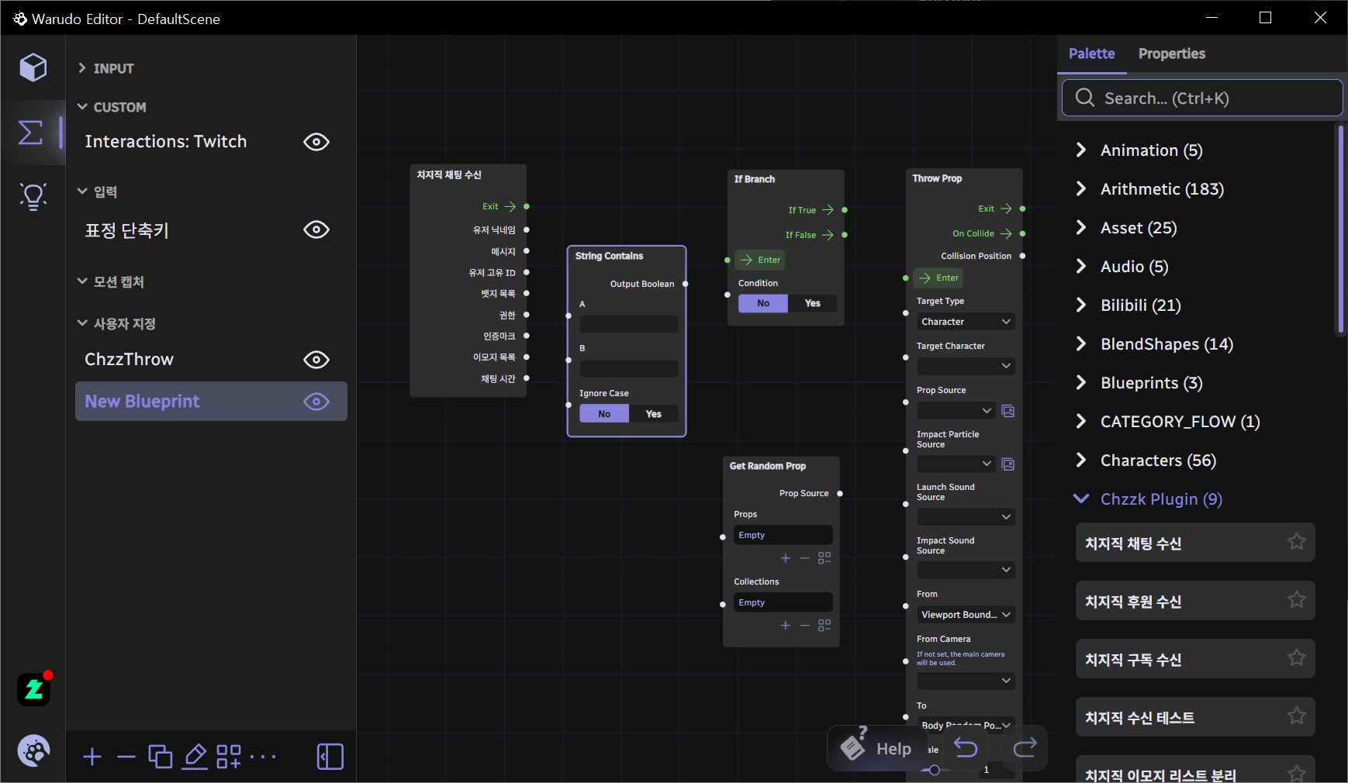
Task: Redo with the curved forward arrow
Action: click(x=1025, y=747)
